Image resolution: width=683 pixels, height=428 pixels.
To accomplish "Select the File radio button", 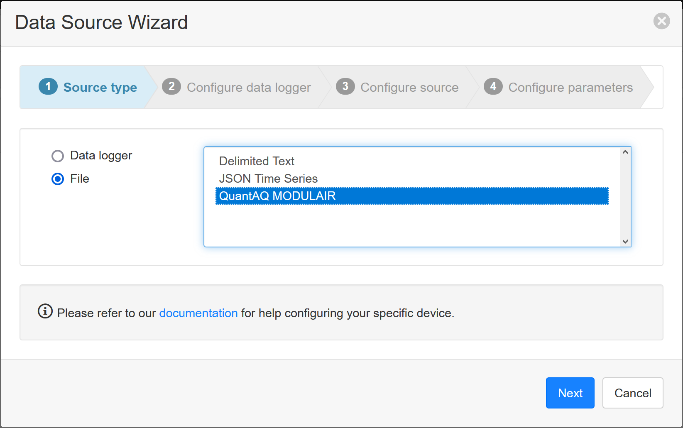I will tap(58, 179).
